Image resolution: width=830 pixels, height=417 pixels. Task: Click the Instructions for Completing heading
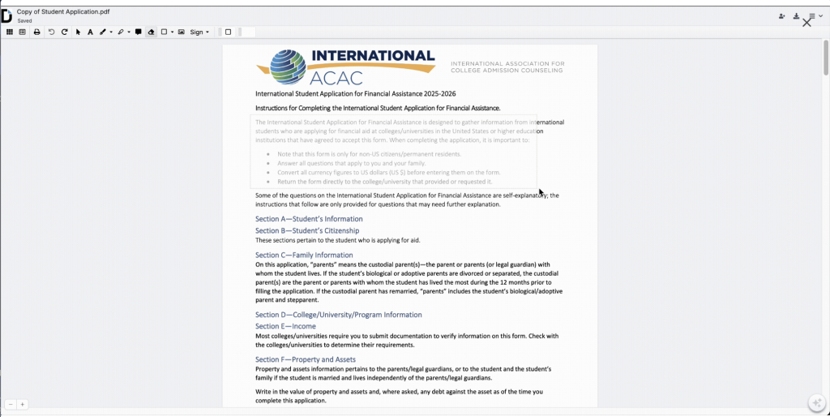coord(378,108)
